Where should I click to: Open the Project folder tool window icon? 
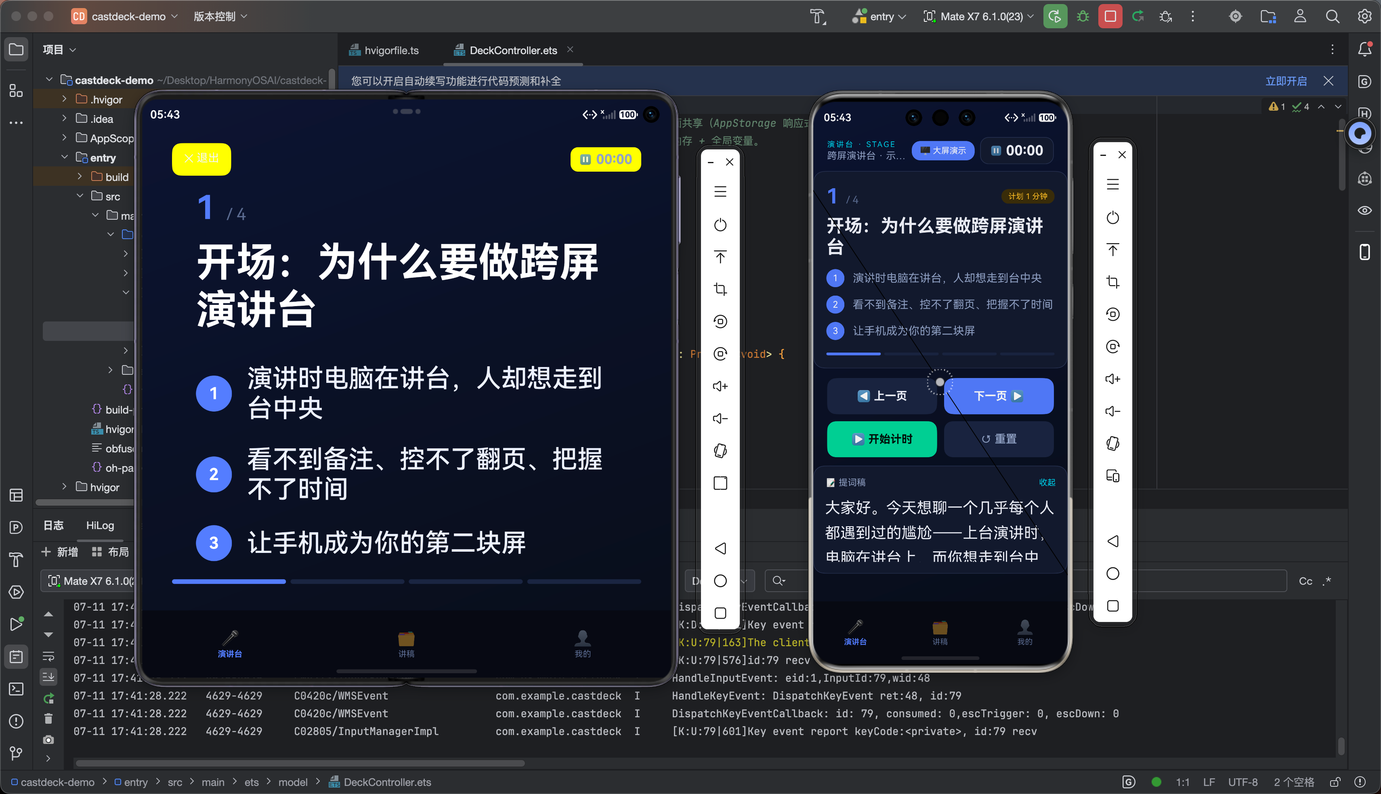[16, 49]
